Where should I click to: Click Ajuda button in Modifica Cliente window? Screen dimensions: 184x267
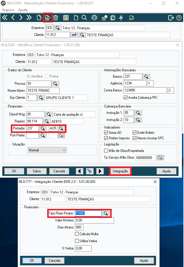pyautogui.click(x=166, y=171)
